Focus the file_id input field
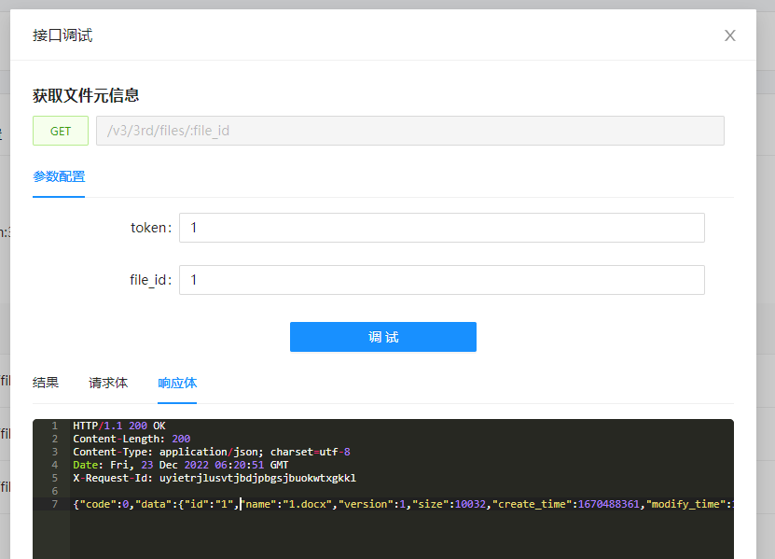This screenshot has height=559, width=775. click(441, 280)
